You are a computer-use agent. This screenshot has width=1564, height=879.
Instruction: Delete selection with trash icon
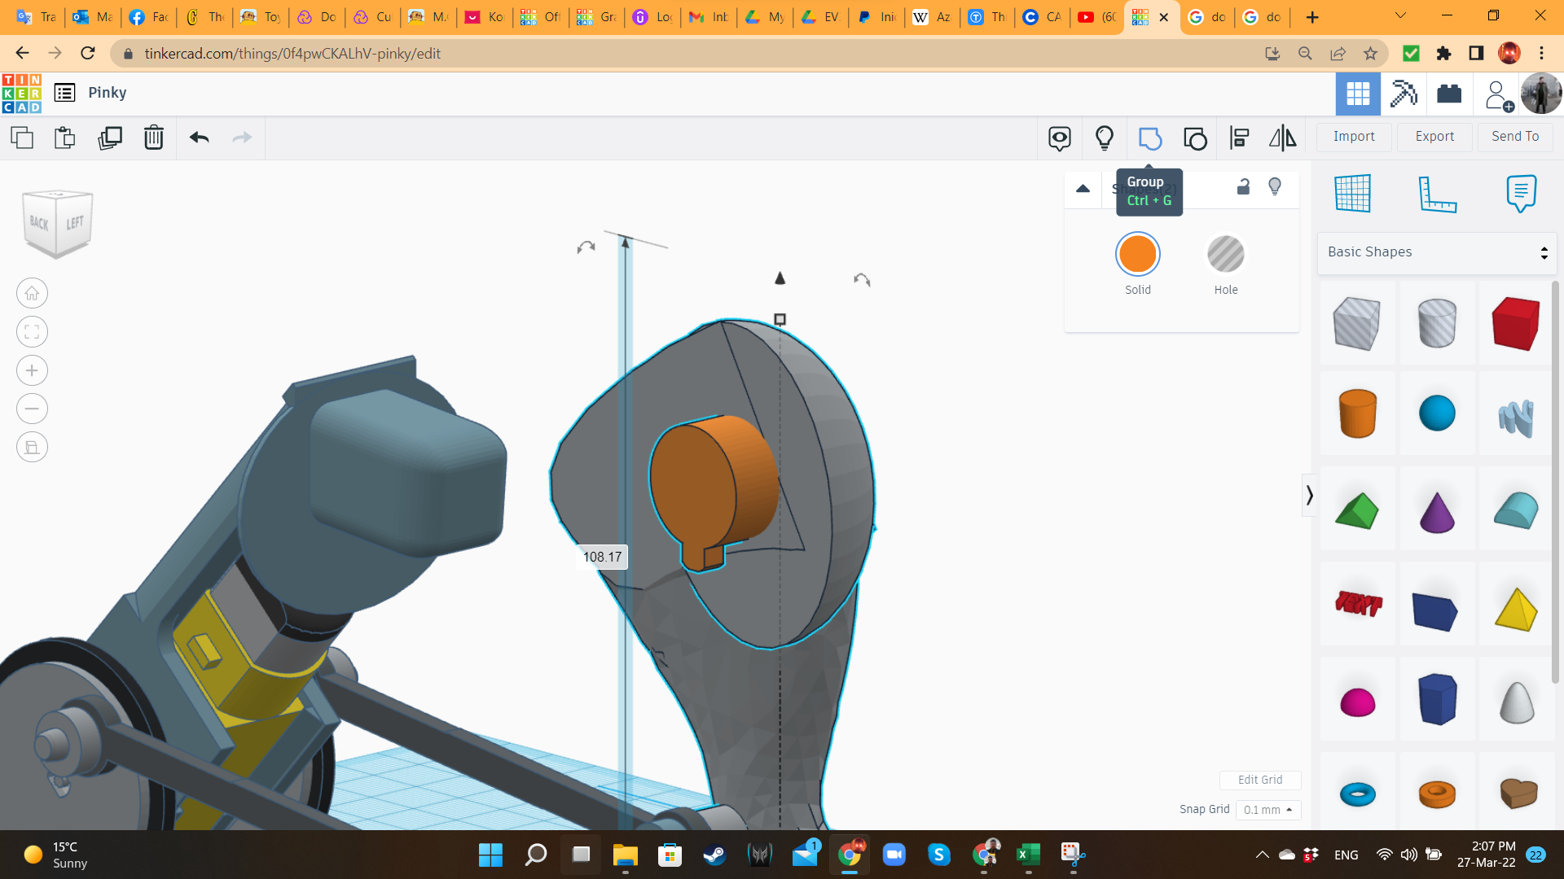coord(153,138)
